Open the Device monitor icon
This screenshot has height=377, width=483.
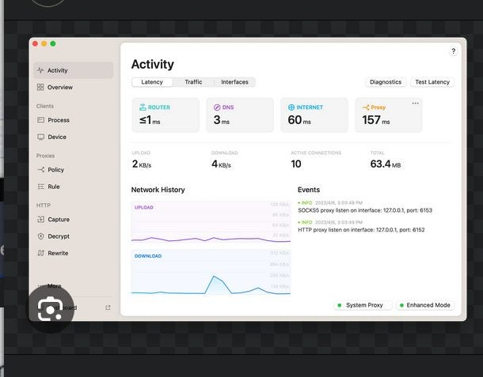point(40,137)
